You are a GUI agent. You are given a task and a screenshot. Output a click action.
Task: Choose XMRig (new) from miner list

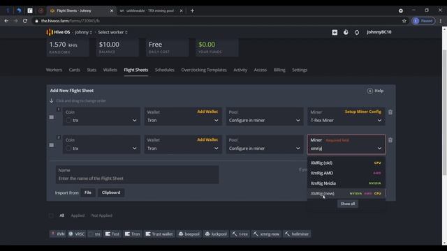(x=346, y=194)
